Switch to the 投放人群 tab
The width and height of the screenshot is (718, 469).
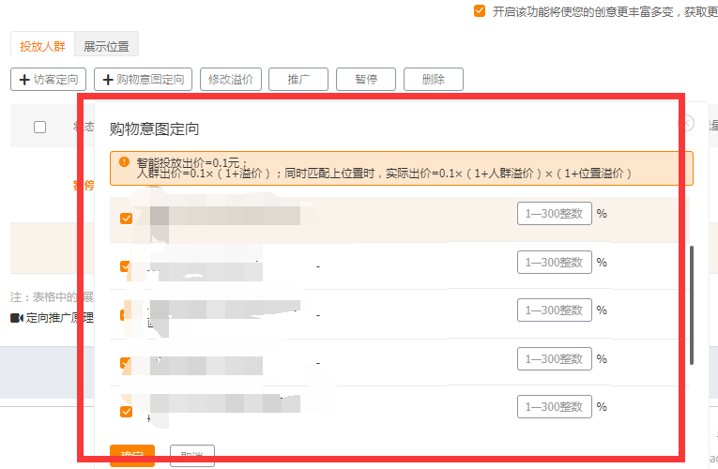click(42, 46)
